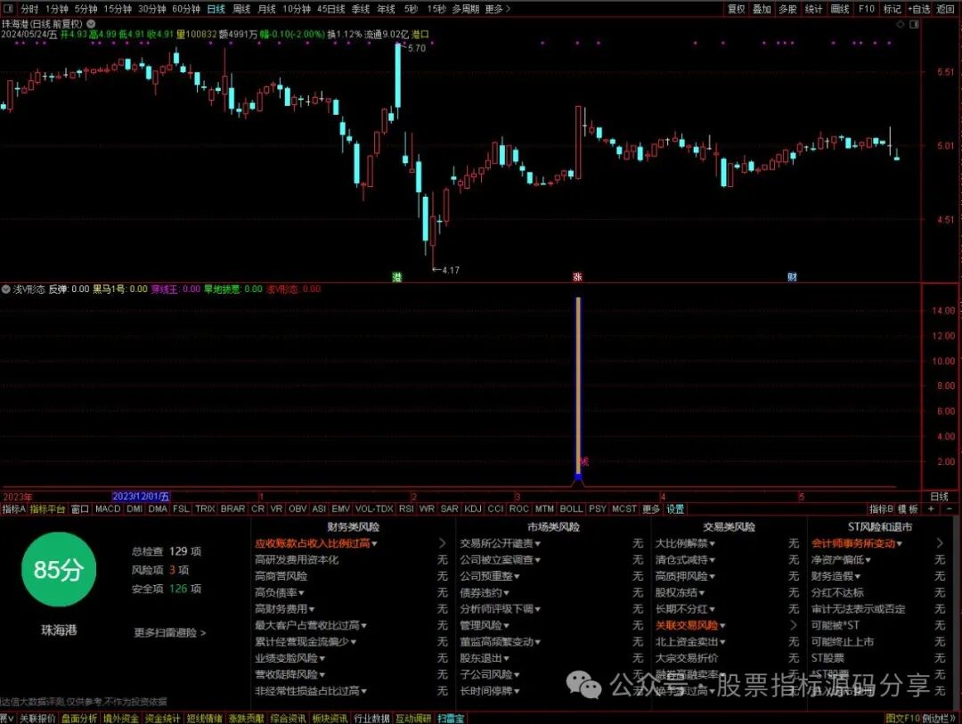The height and width of the screenshot is (724, 962).
Task: Open the 关联报价 bottom tab
Action: (x=37, y=718)
